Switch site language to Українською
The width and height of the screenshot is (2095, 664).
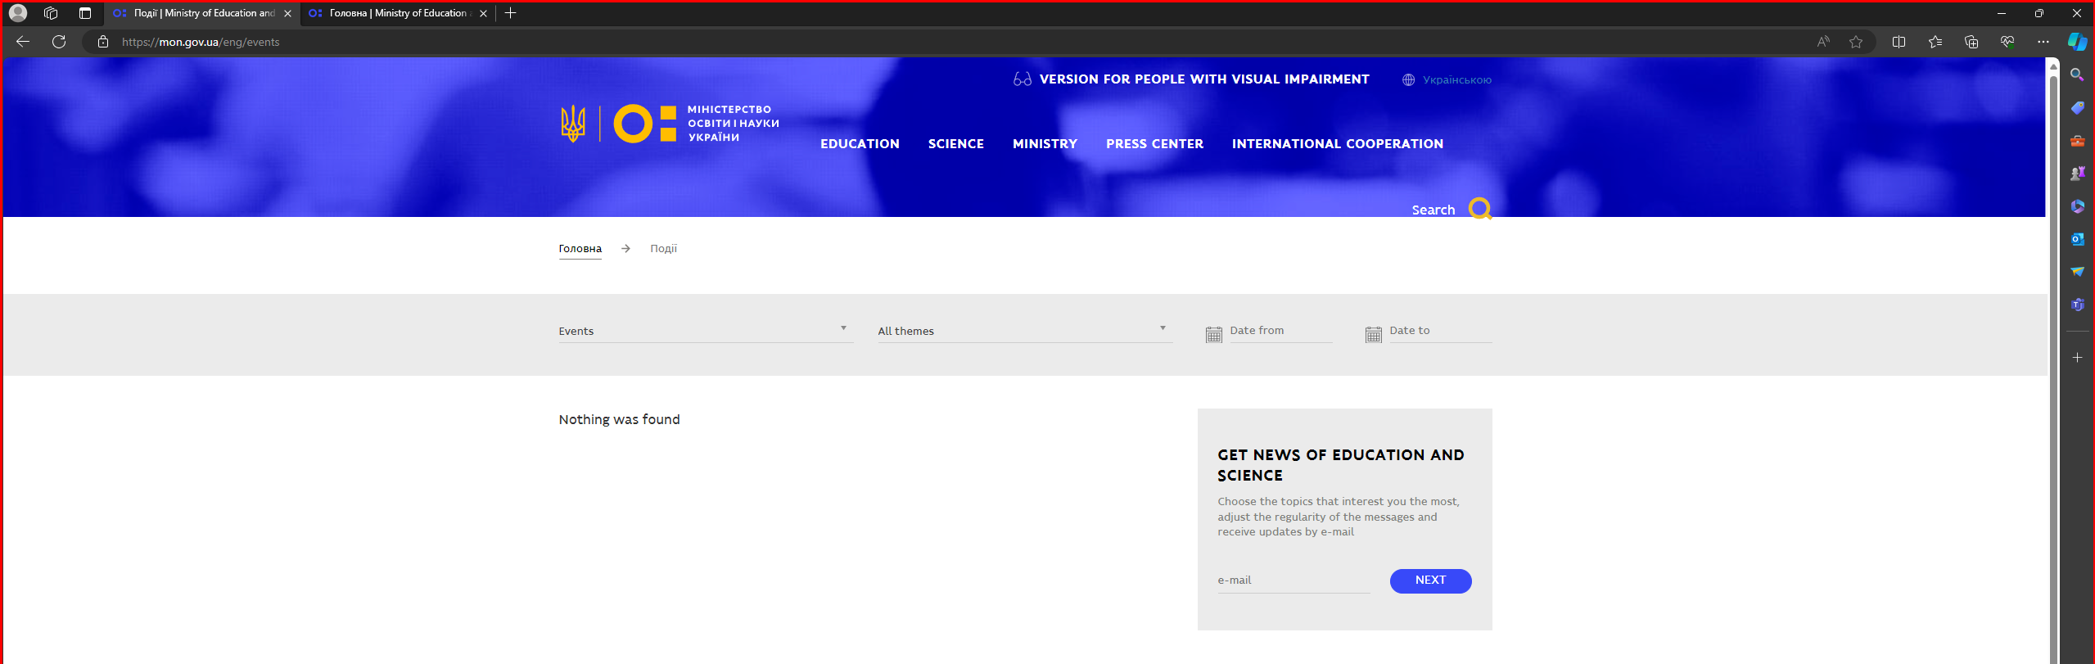pos(1456,80)
